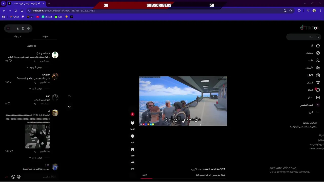The width and height of the screenshot is (324, 182).
Task: Open the shahed bookmark
Action: [47, 17]
